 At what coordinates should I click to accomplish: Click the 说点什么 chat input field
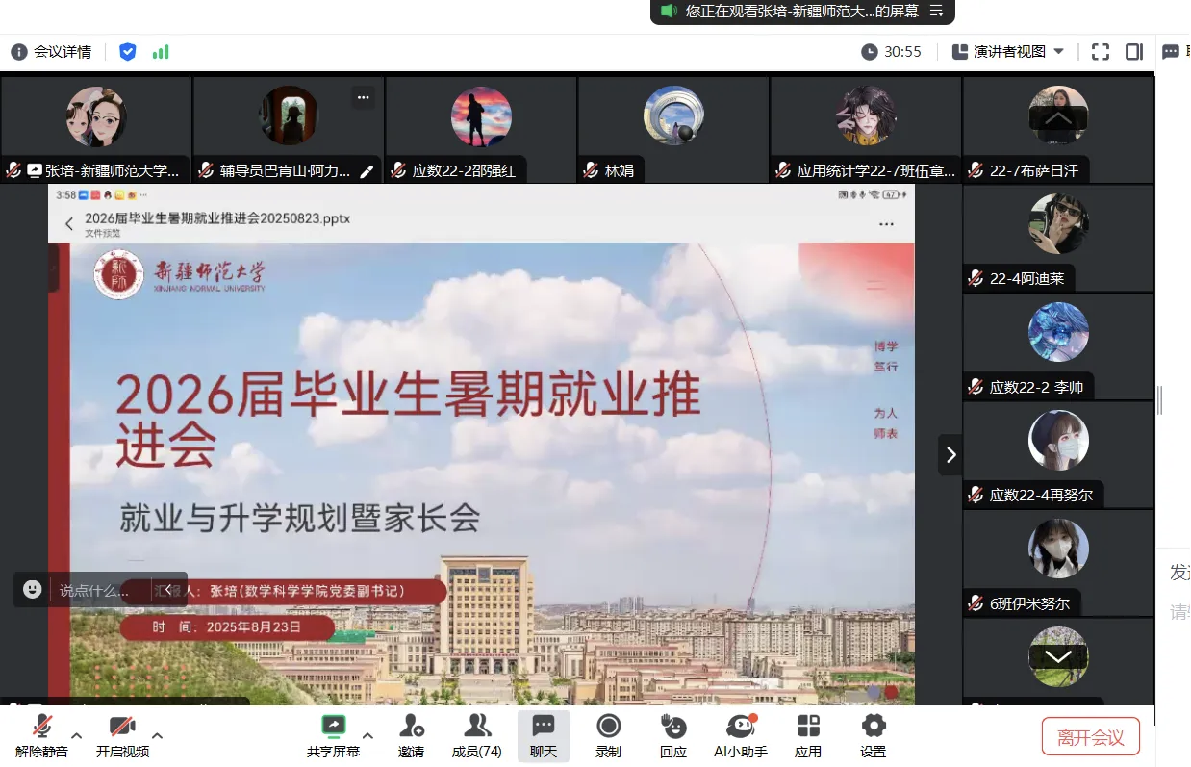point(94,590)
